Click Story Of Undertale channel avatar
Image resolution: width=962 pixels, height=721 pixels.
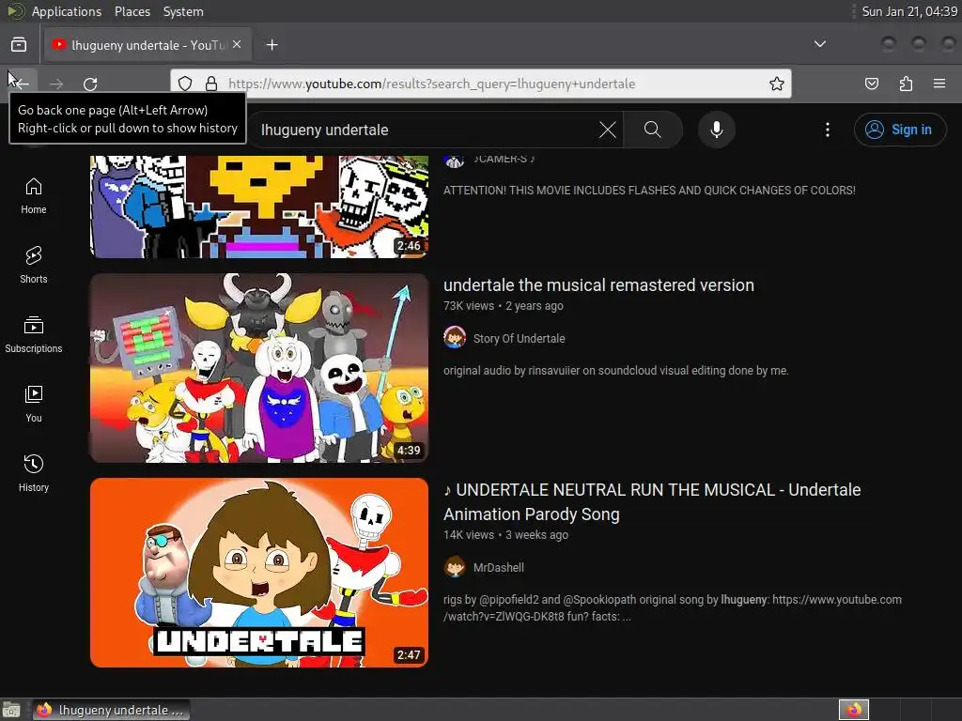455,338
